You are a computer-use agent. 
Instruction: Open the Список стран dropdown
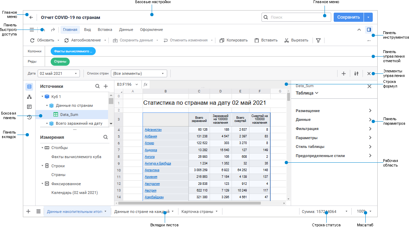pos(139,73)
